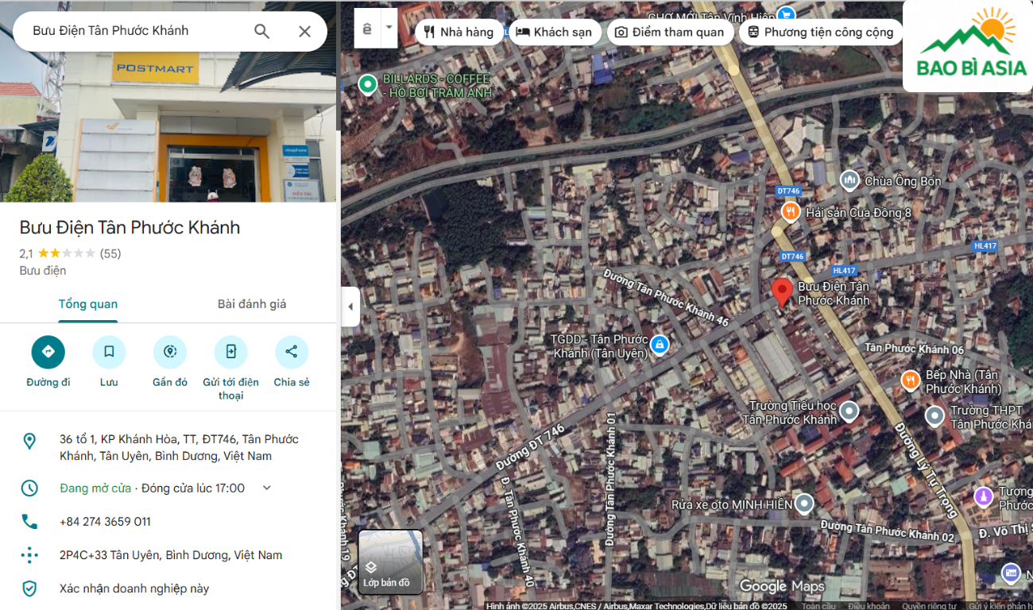Select the Tổng quan tab
The width and height of the screenshot is (1033, 610).
(x=87, y=304)
